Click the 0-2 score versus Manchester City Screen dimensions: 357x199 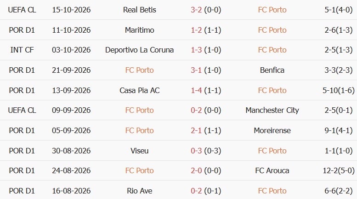[196, 110]
